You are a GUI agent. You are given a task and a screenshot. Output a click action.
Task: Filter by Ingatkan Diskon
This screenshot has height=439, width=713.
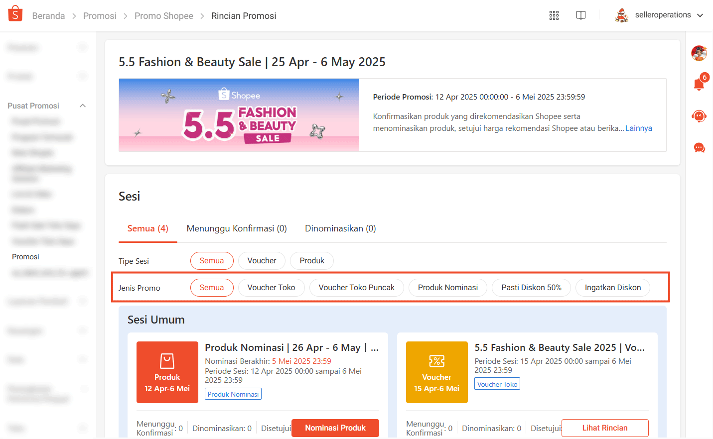(x=613, y=288)
